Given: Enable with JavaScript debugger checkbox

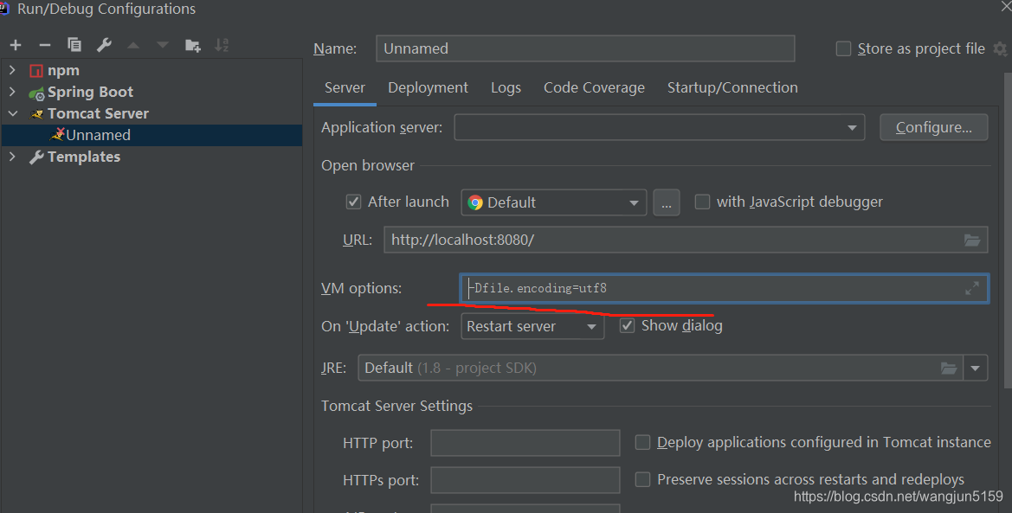Looking at the screenshot, I should point(702,202).
